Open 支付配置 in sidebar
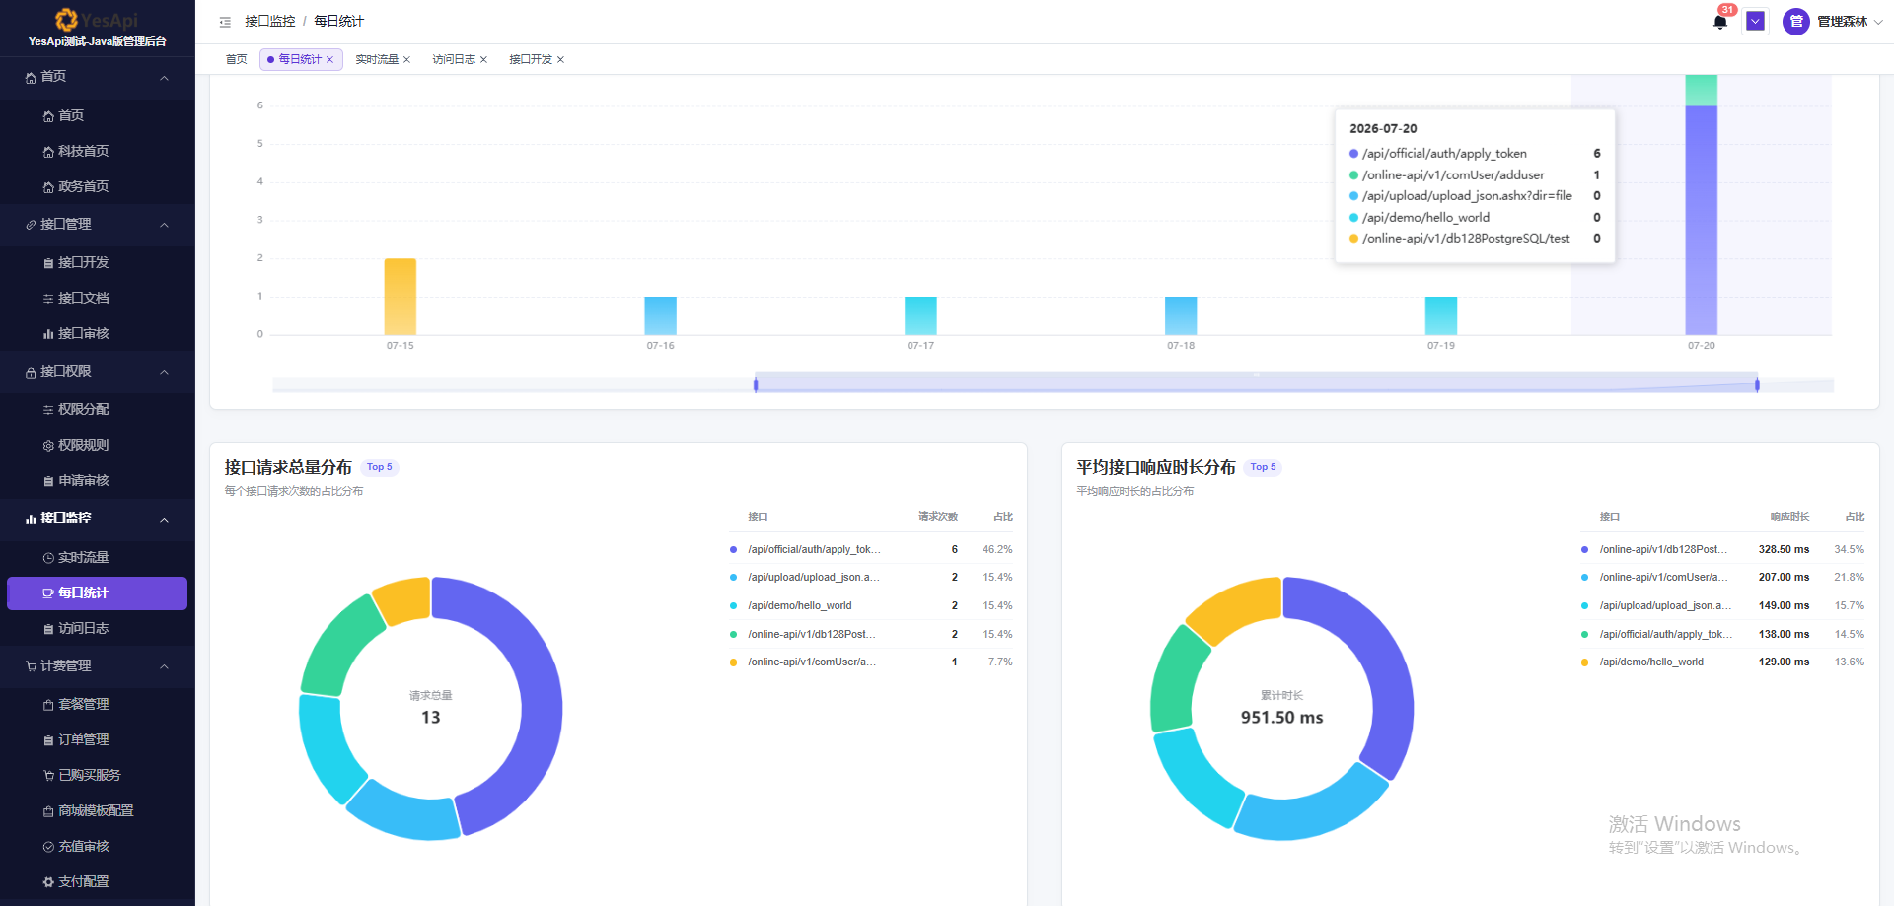This screenshot has height=906, width=1894. [97, 882]
